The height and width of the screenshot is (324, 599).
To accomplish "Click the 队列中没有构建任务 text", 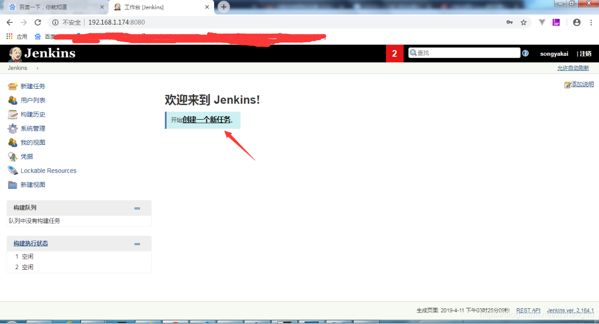I will [34, 221].
